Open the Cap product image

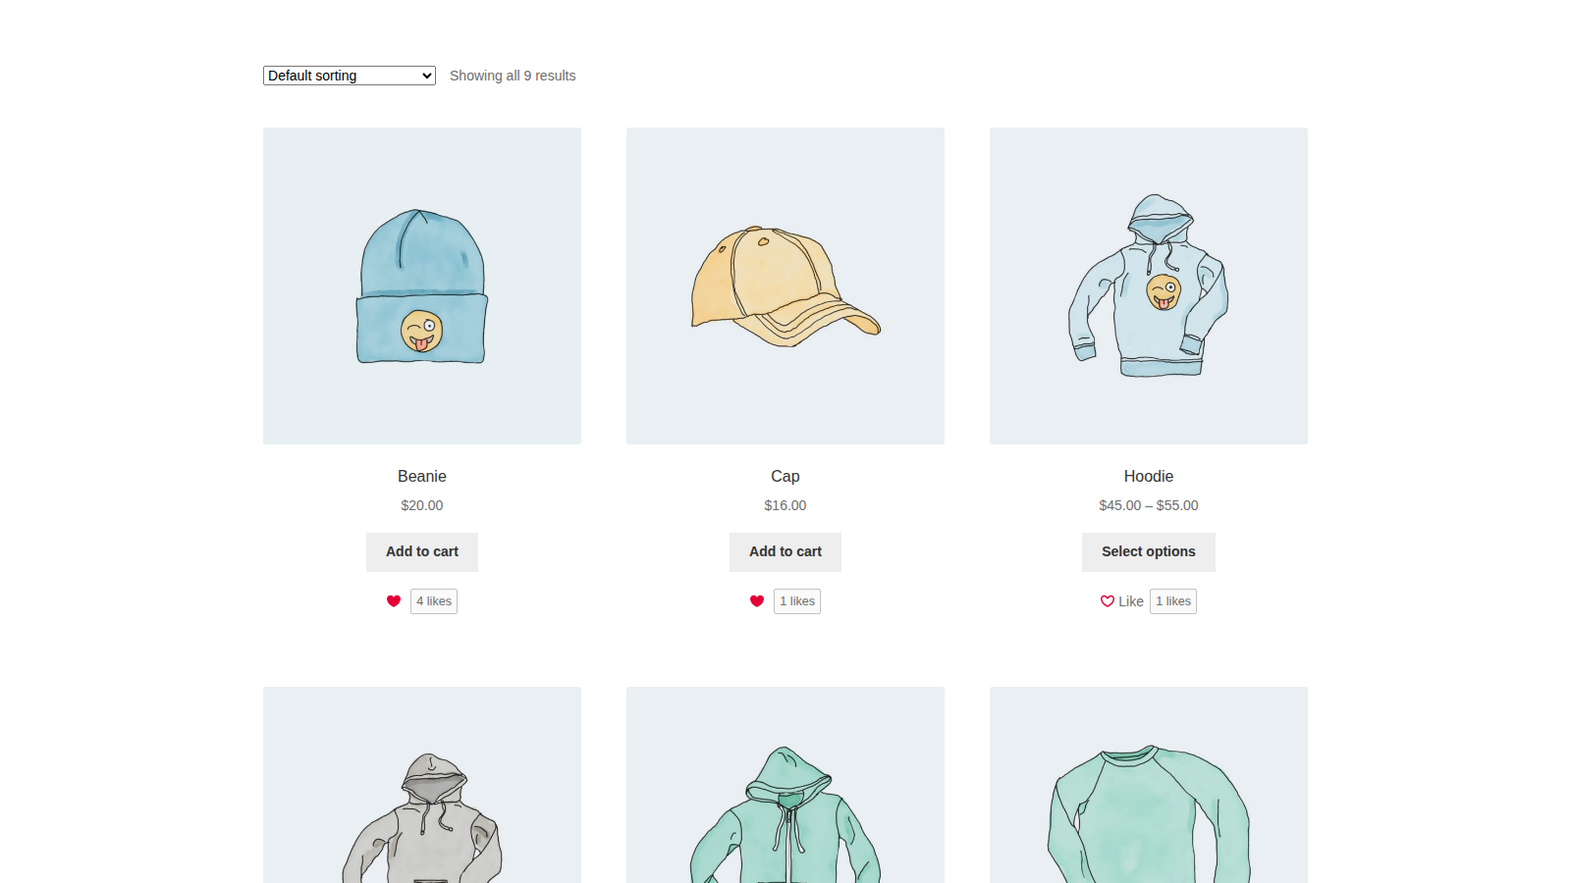pyautogui.click(x=785, y=286)
